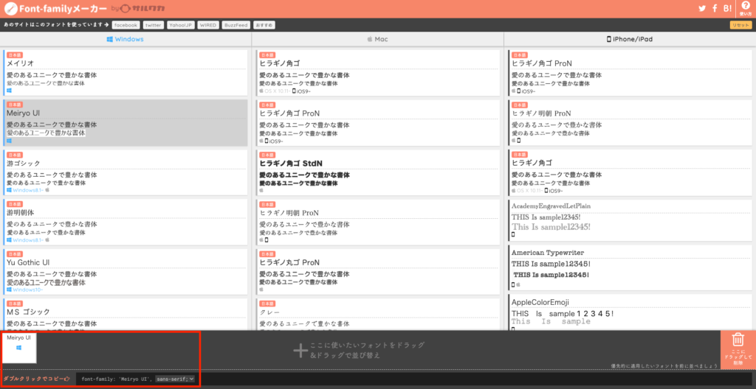Show fonts used by BuzzFeed
The height and width of the screenshot is (389, 756).
(x=236, y=25)
